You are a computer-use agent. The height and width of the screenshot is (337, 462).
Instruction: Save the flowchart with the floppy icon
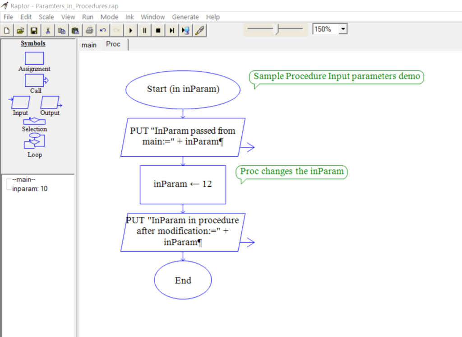pyautogui.click(x=34, y=30)
